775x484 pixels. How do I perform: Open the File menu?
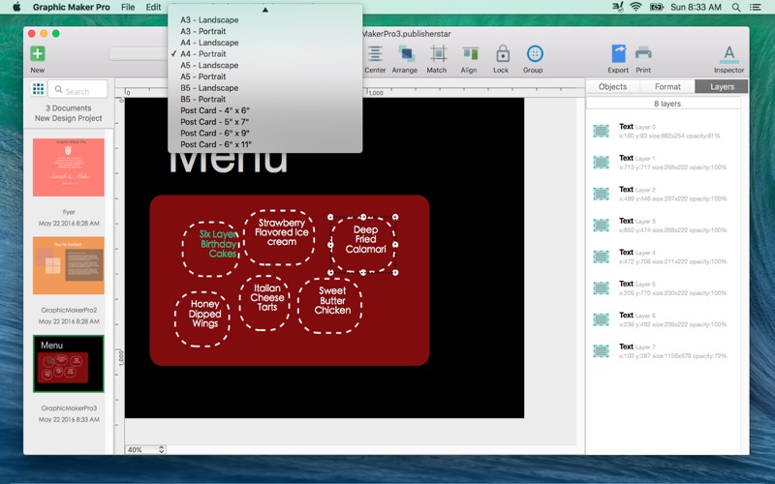pyautogui.click(x=128, y=7)
